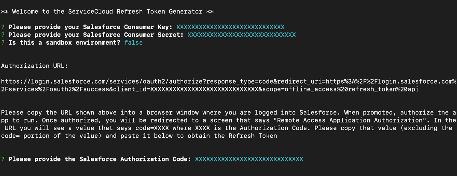Image resolution: width=457 pixels, height=176 pixels.
Task: Click the Authorization Code masked input value
Action: pos(249,159)
